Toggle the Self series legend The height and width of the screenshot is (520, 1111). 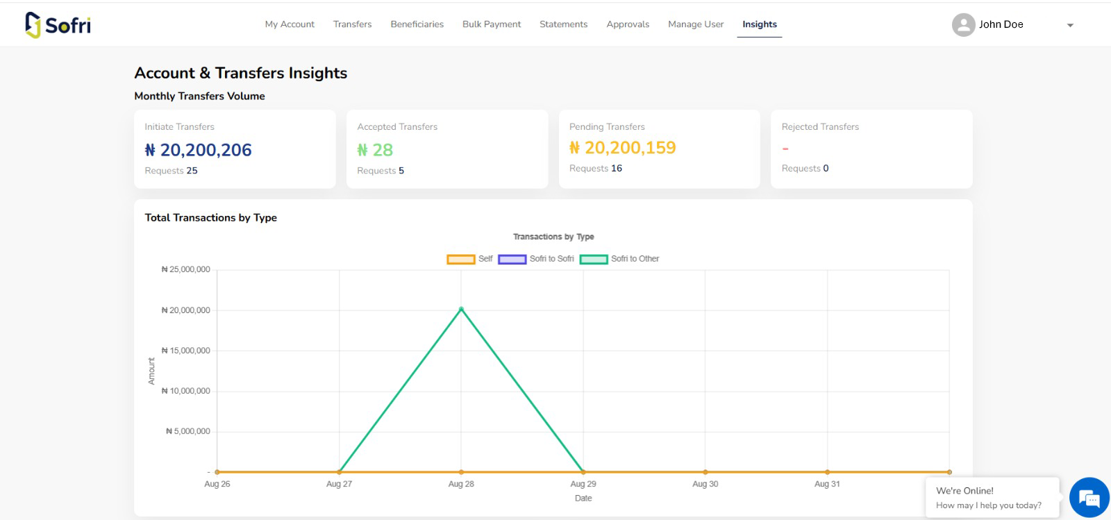click(469, 259)
